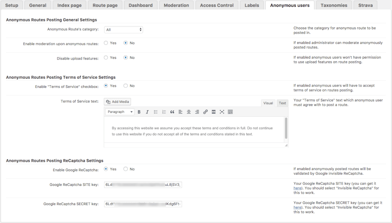Set Enable Google ReCaptcha to No

126,169
